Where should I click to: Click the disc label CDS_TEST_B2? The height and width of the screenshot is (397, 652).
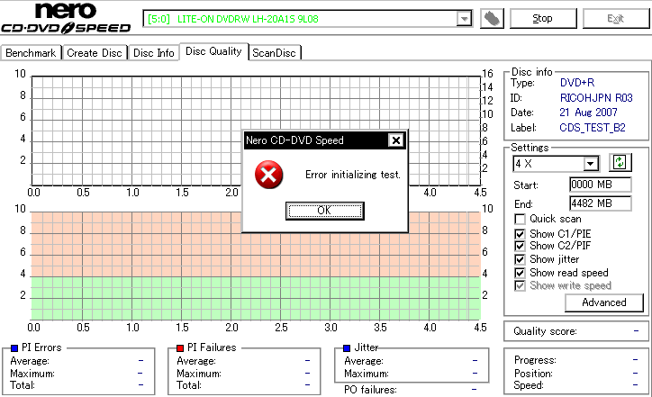[x=593, y=128]
